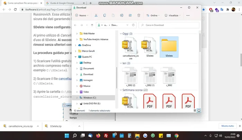Bookmark this page with the star icon

tap(204, 10)
